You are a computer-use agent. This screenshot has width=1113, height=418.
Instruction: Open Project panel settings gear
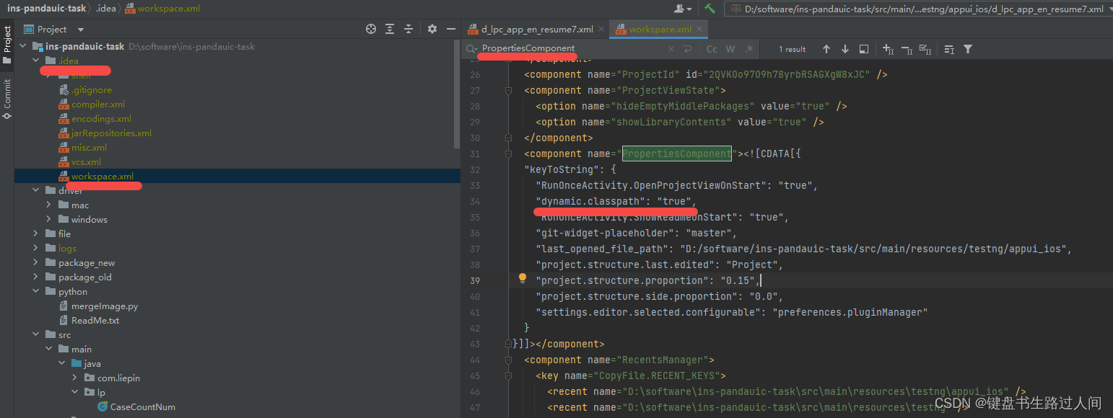coord(431,29)
